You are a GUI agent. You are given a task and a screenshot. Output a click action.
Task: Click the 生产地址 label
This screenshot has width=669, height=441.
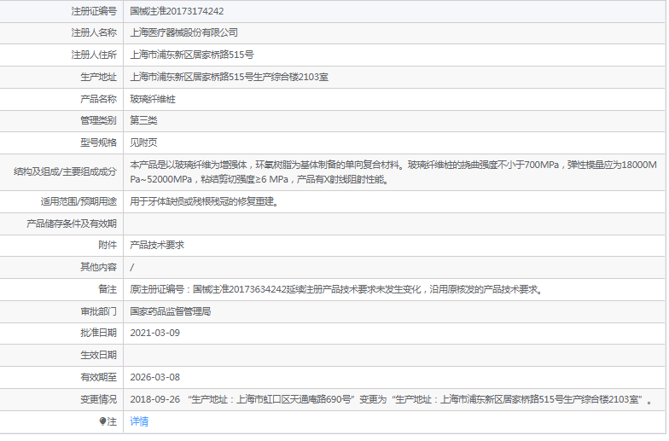click(99, 77)
